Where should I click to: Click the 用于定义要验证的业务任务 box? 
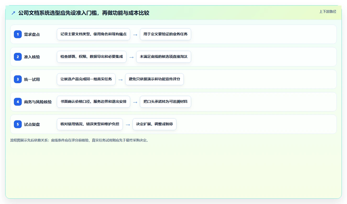(166, 34)
